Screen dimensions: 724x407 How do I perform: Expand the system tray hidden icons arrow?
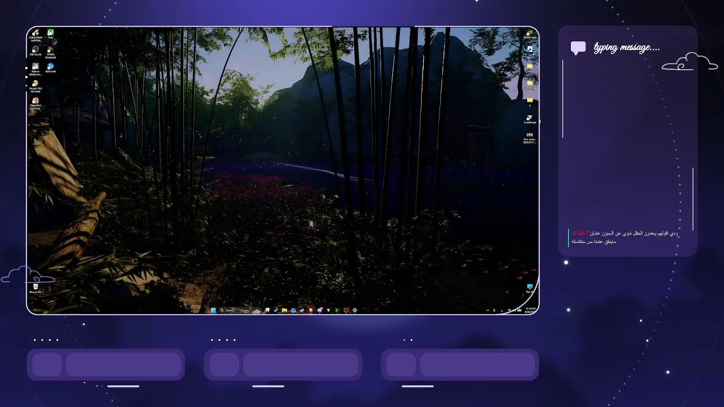[488, 310]
